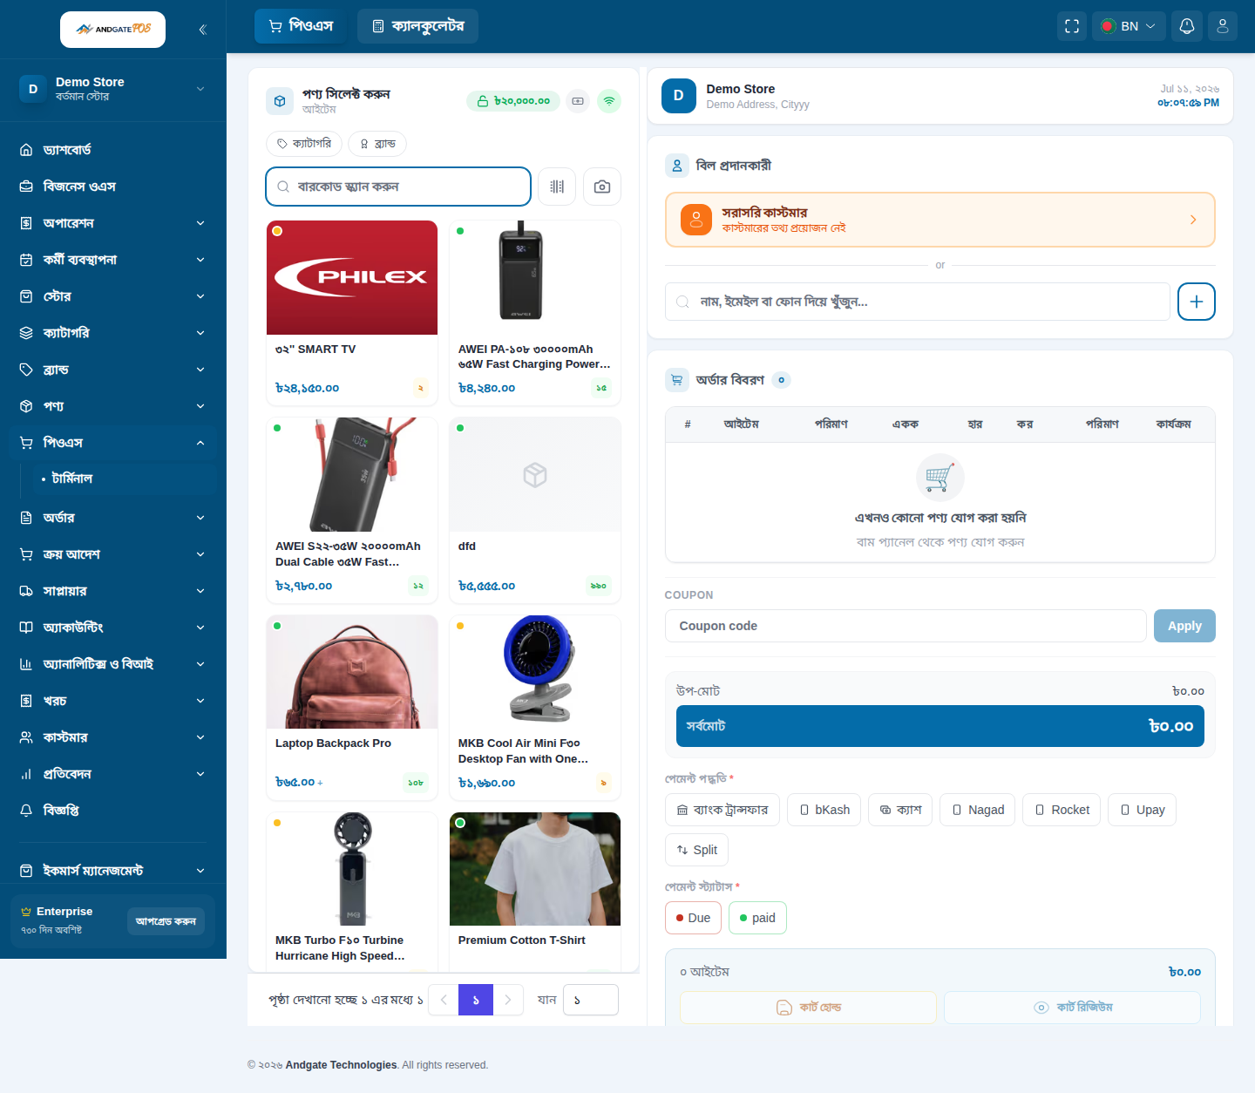Click the অর্ডার (Order) sidebar icon
Screen dimensions: 1255x1093
pyautogui.click(x=26, y=518)
